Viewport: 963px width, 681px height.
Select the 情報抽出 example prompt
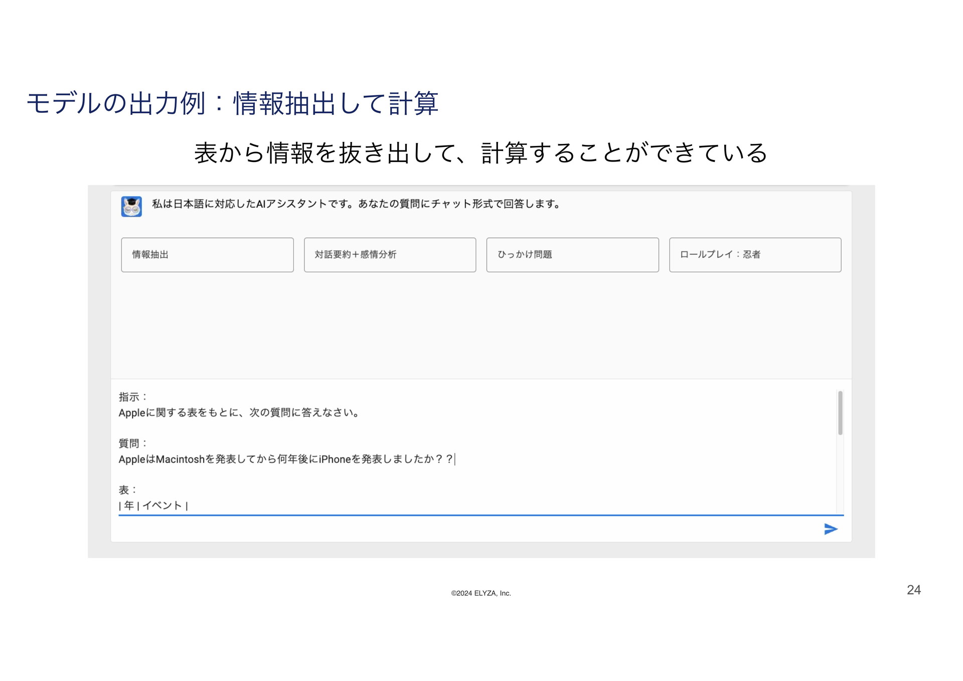pos(207,255)
